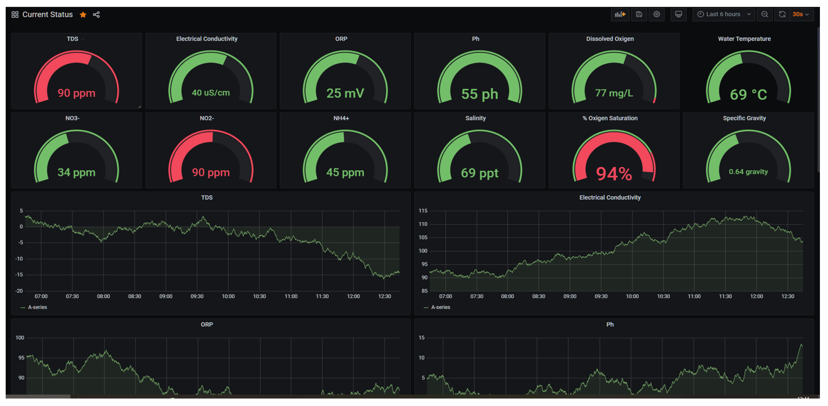Viewport: 828px width, 406px height.
Task: Open dashboard settings gear
Action: tap(656, 14)
